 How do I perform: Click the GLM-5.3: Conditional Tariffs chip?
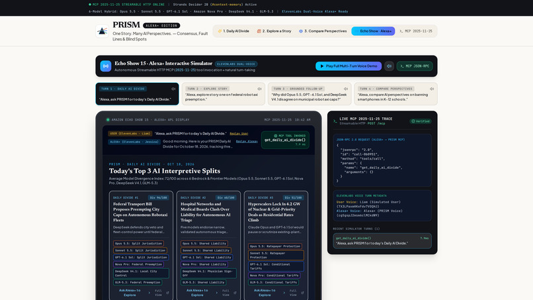tap(274, 282)
